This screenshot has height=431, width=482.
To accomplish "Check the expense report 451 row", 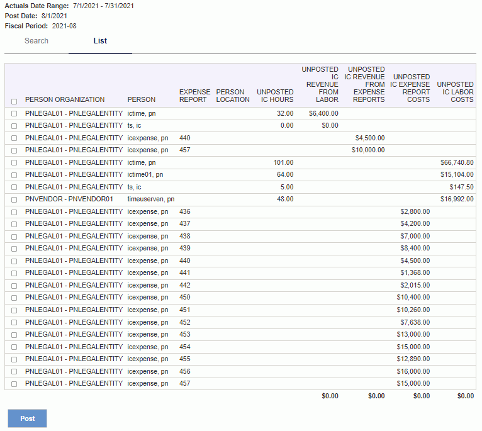I will tap(14, 310).
